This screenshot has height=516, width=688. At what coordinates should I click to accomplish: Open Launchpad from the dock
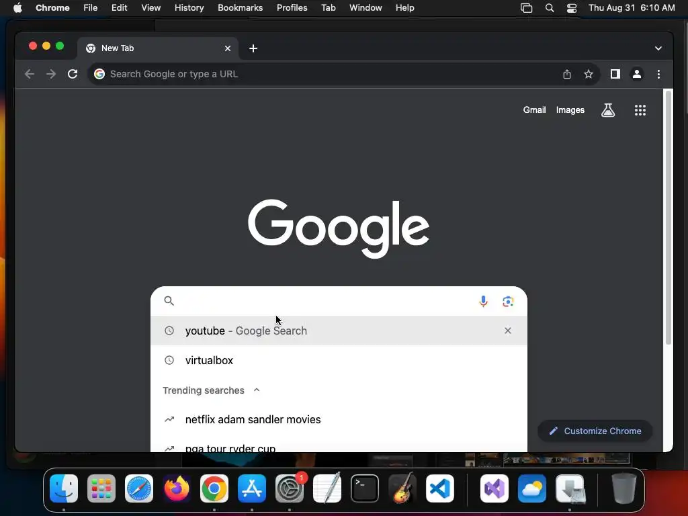tap(101, 488)
